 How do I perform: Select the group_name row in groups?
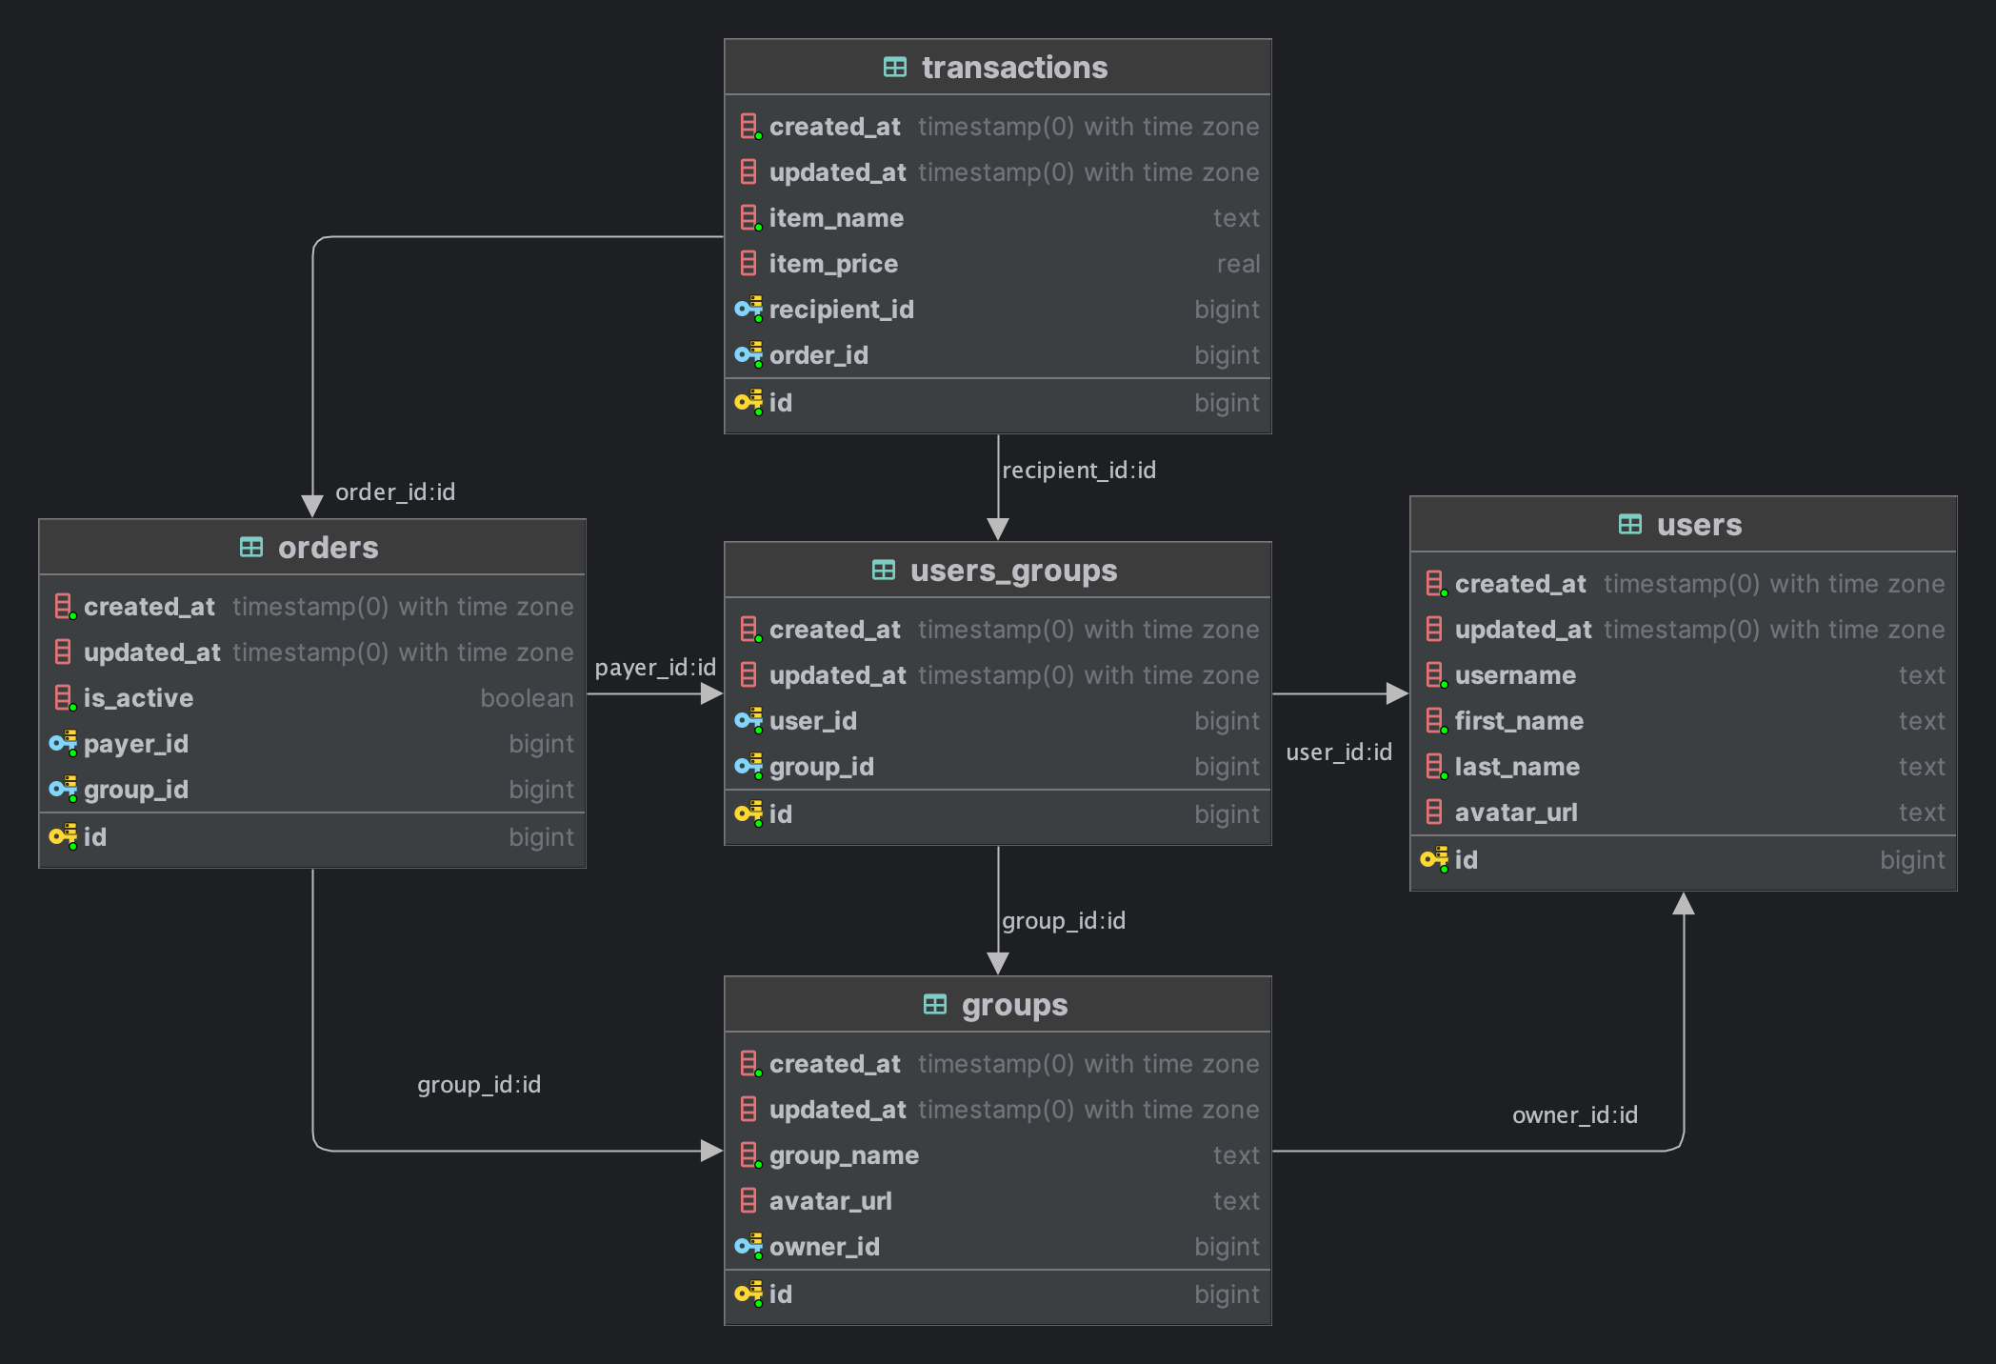[x=844, y=1155]
